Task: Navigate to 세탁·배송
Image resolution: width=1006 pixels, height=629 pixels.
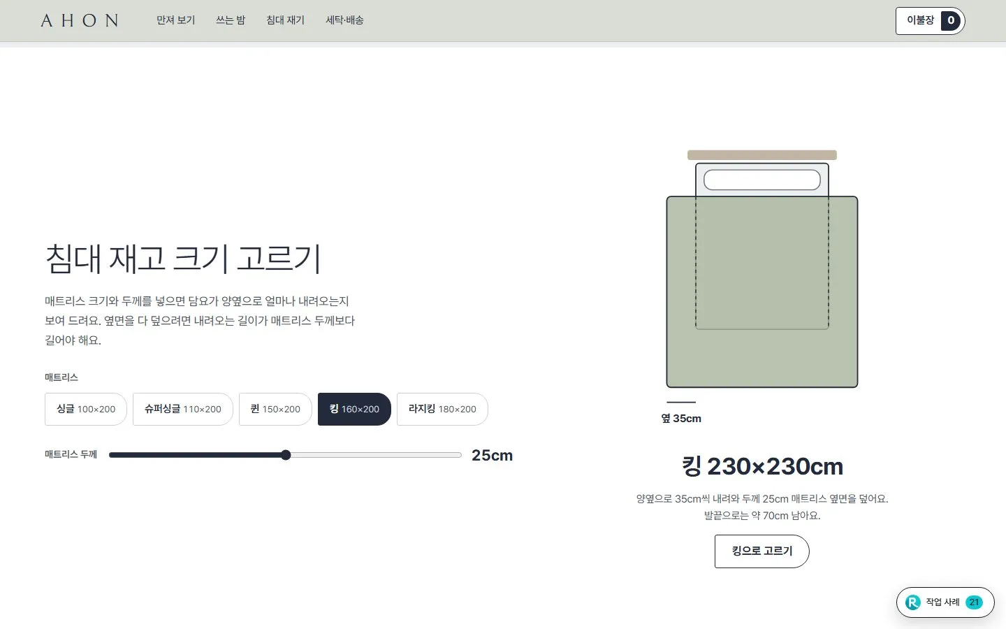Action: coord(345,20)
